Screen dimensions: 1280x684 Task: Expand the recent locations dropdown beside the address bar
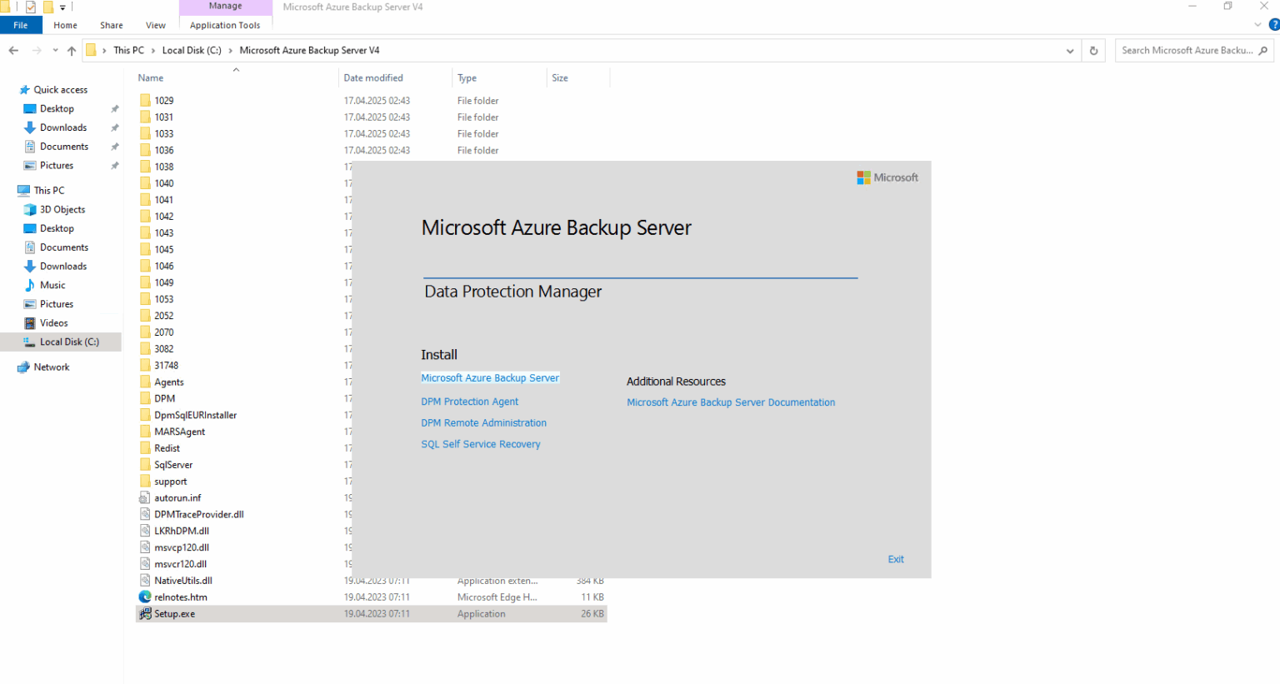pyautogui.click(x=1070, y=50)
